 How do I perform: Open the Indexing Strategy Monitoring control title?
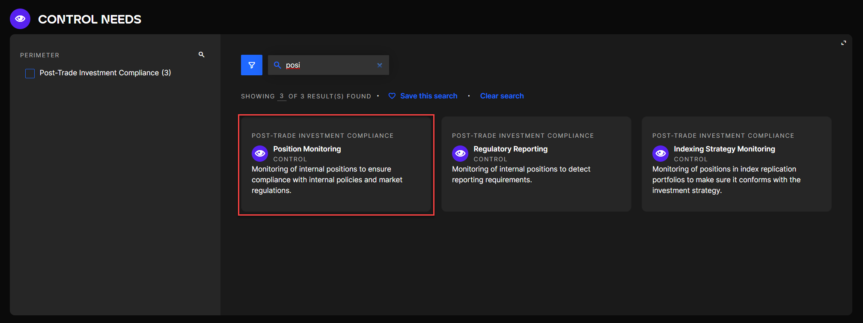click(x=724, y=149)
